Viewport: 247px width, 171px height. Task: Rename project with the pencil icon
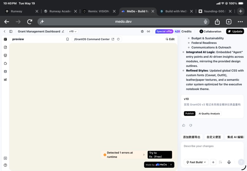pyautogui.click(x=63, y=31)
